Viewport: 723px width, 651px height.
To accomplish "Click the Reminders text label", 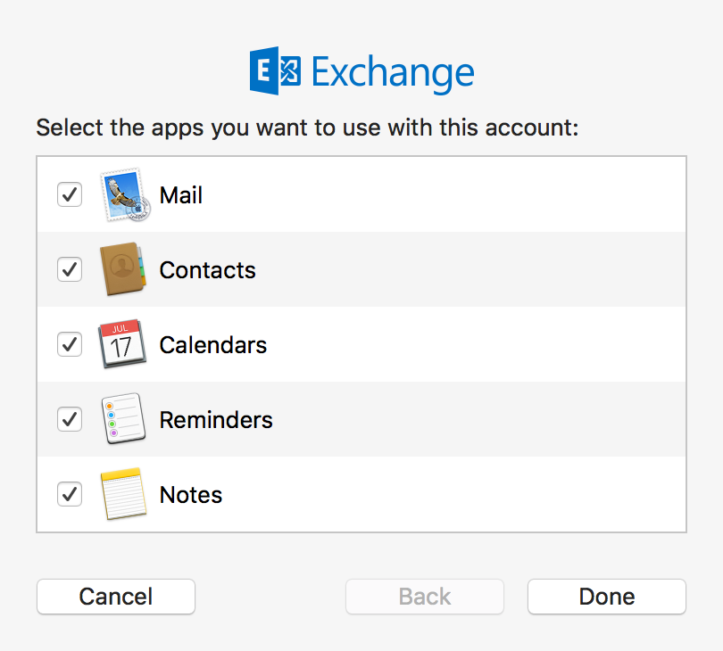I will 216,420.
